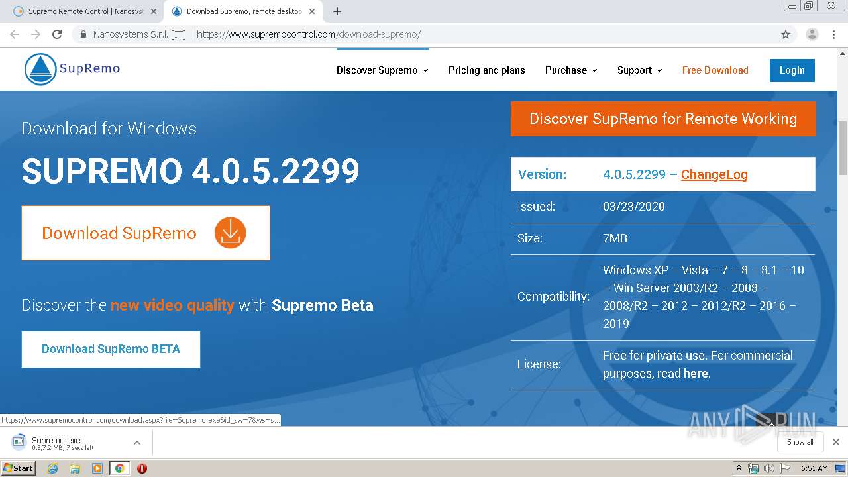Open the Chrome three-dot menu
The height and width of the screenshot is (477, 848).
833,34
